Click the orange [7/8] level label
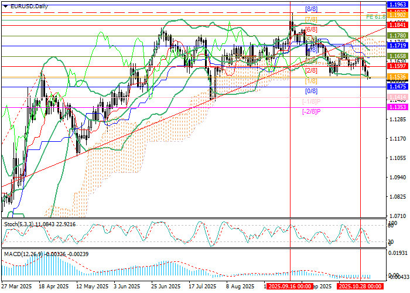The width and height of the screenshot is (410, 293). click(312, 19)
